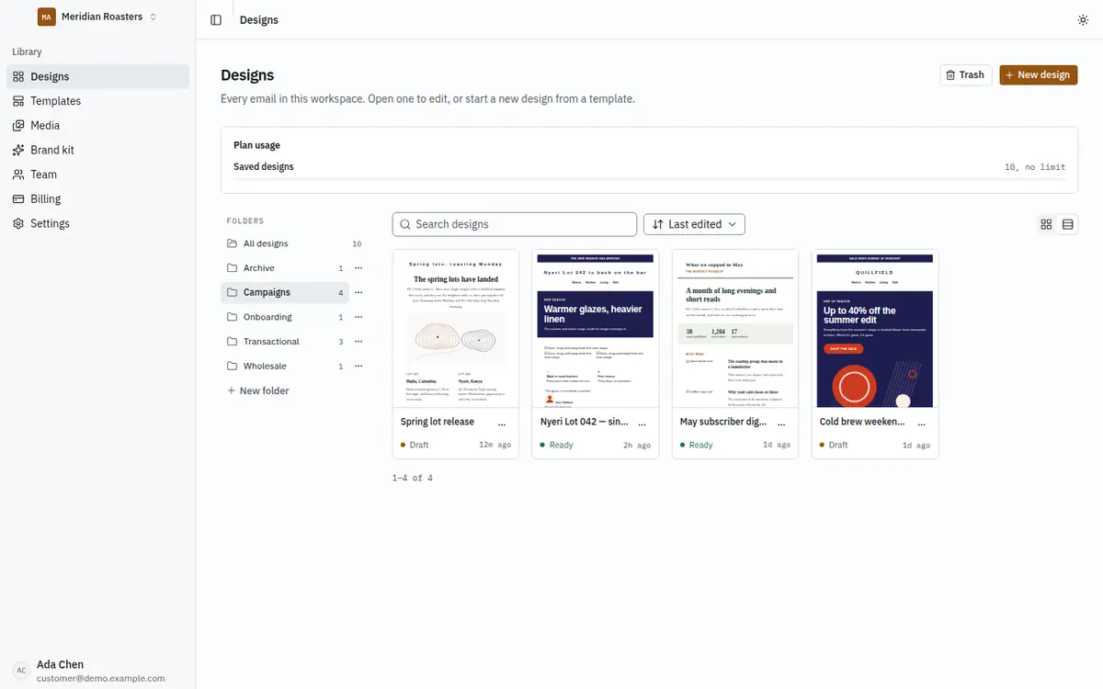Open the May subscriber digest options menu
1103x689 pixels.
click(x=781, y=424)
